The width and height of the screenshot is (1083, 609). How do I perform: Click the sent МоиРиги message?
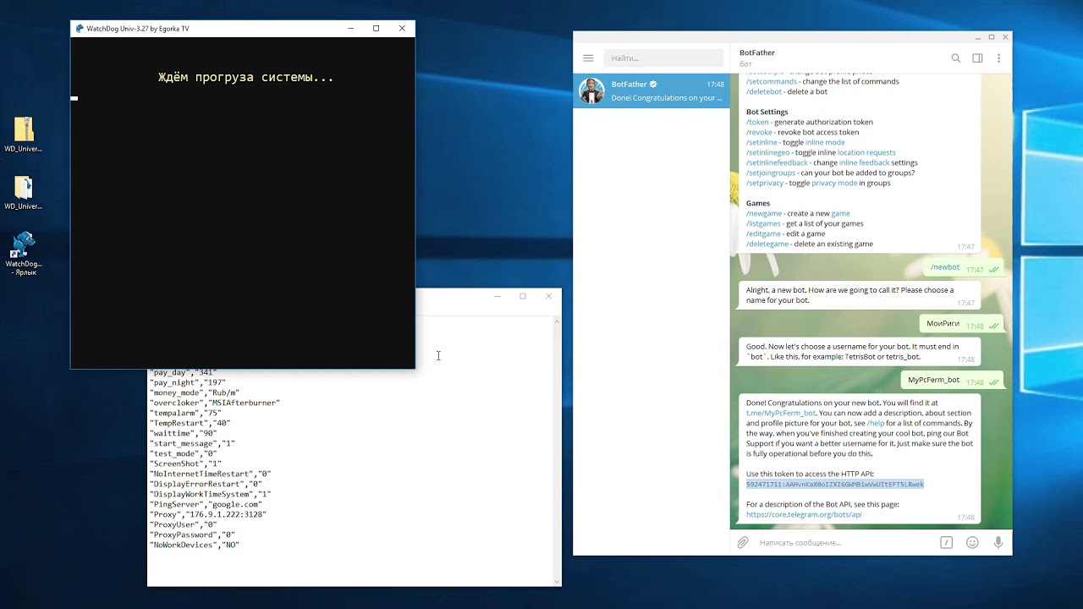pyautogui.click(x=962, y=324)
